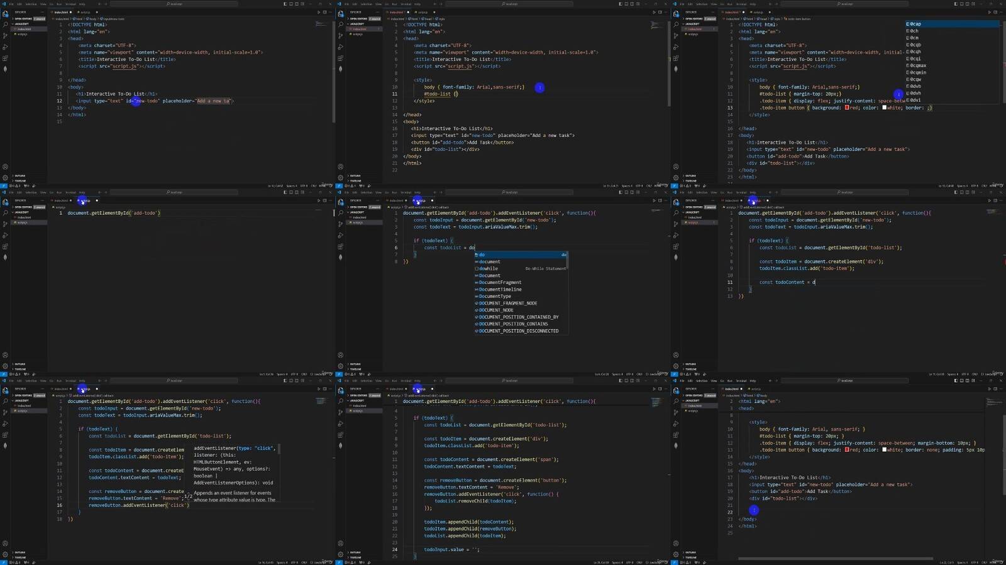1006x565 pixels.
Task: Open Source Control in top-left VS Code window
Action: pyautogui.click(x=5, y=36)
